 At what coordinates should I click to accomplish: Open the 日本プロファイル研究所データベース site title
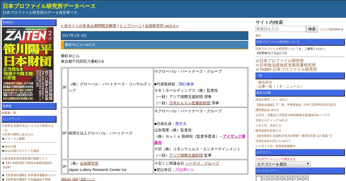point(49,6)
